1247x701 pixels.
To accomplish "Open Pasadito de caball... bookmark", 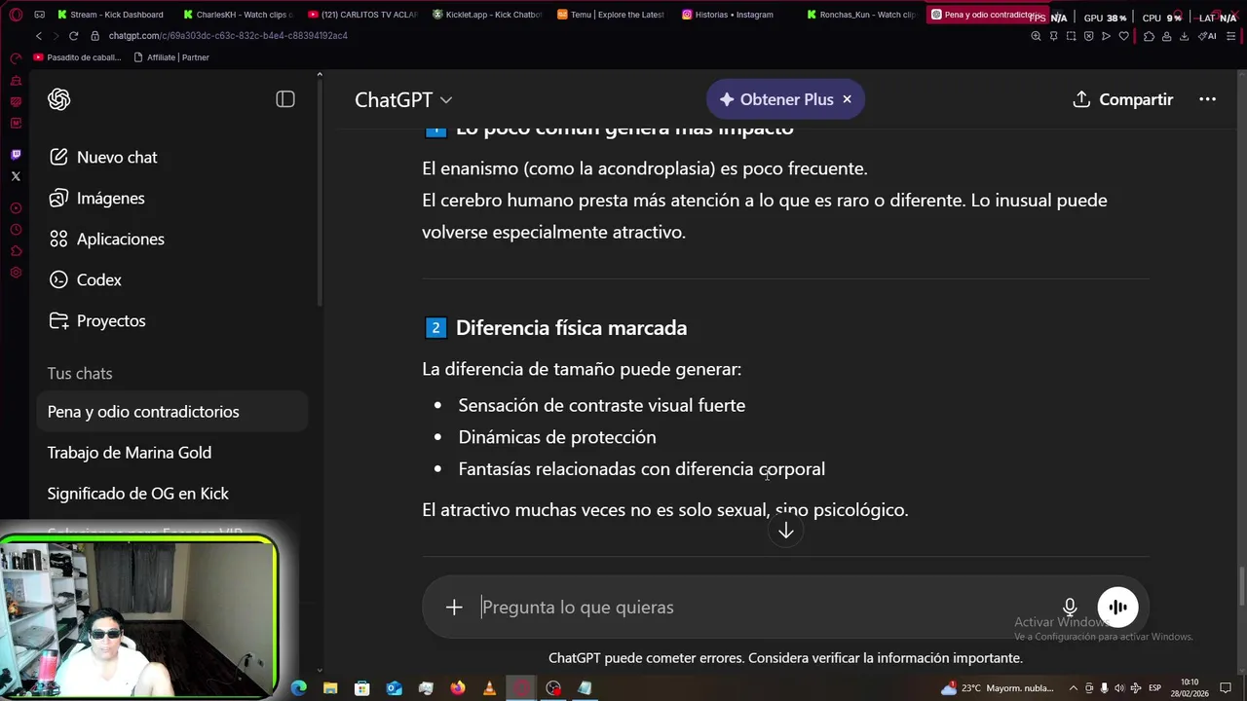I will pos(78,57).
